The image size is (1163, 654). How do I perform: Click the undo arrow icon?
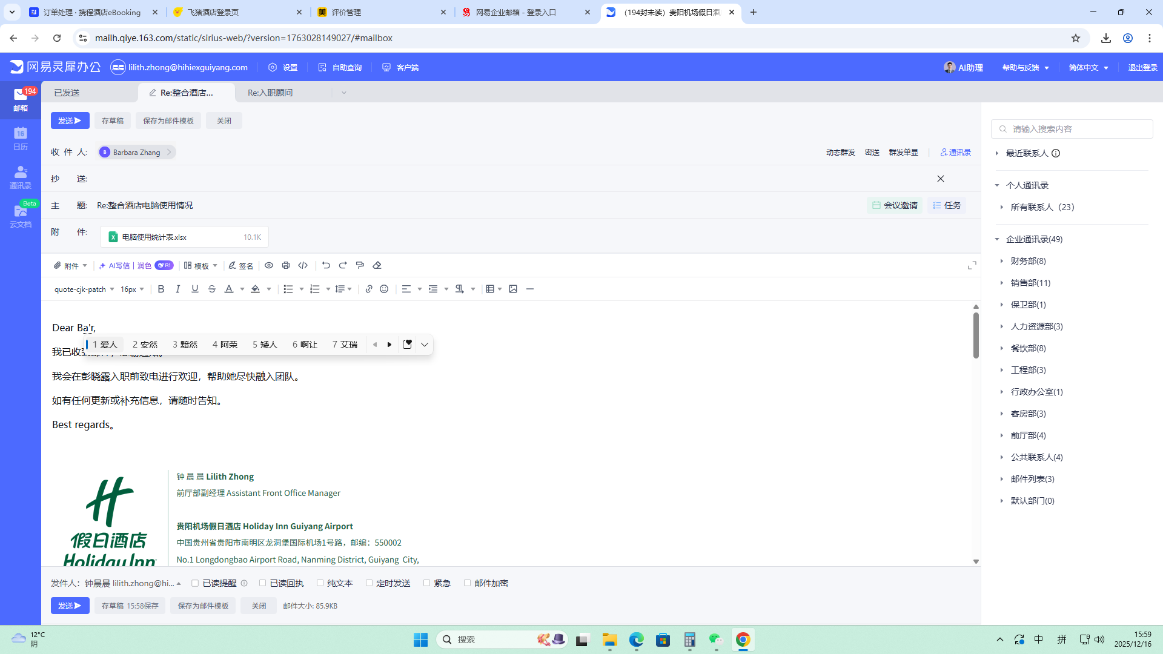(x=326, y=265)
